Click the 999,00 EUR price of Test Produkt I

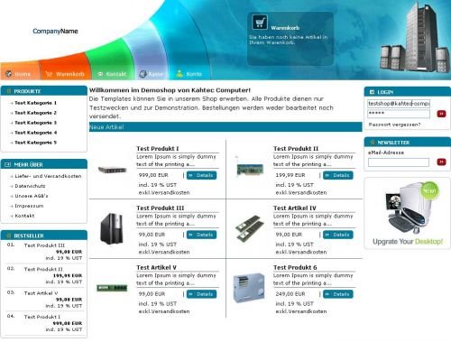click(153, 175)
